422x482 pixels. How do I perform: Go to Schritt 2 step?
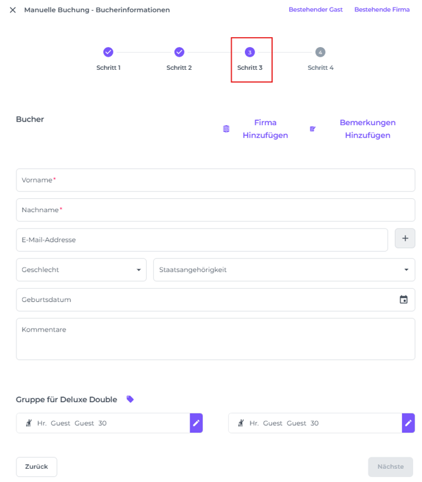point(179,52)
